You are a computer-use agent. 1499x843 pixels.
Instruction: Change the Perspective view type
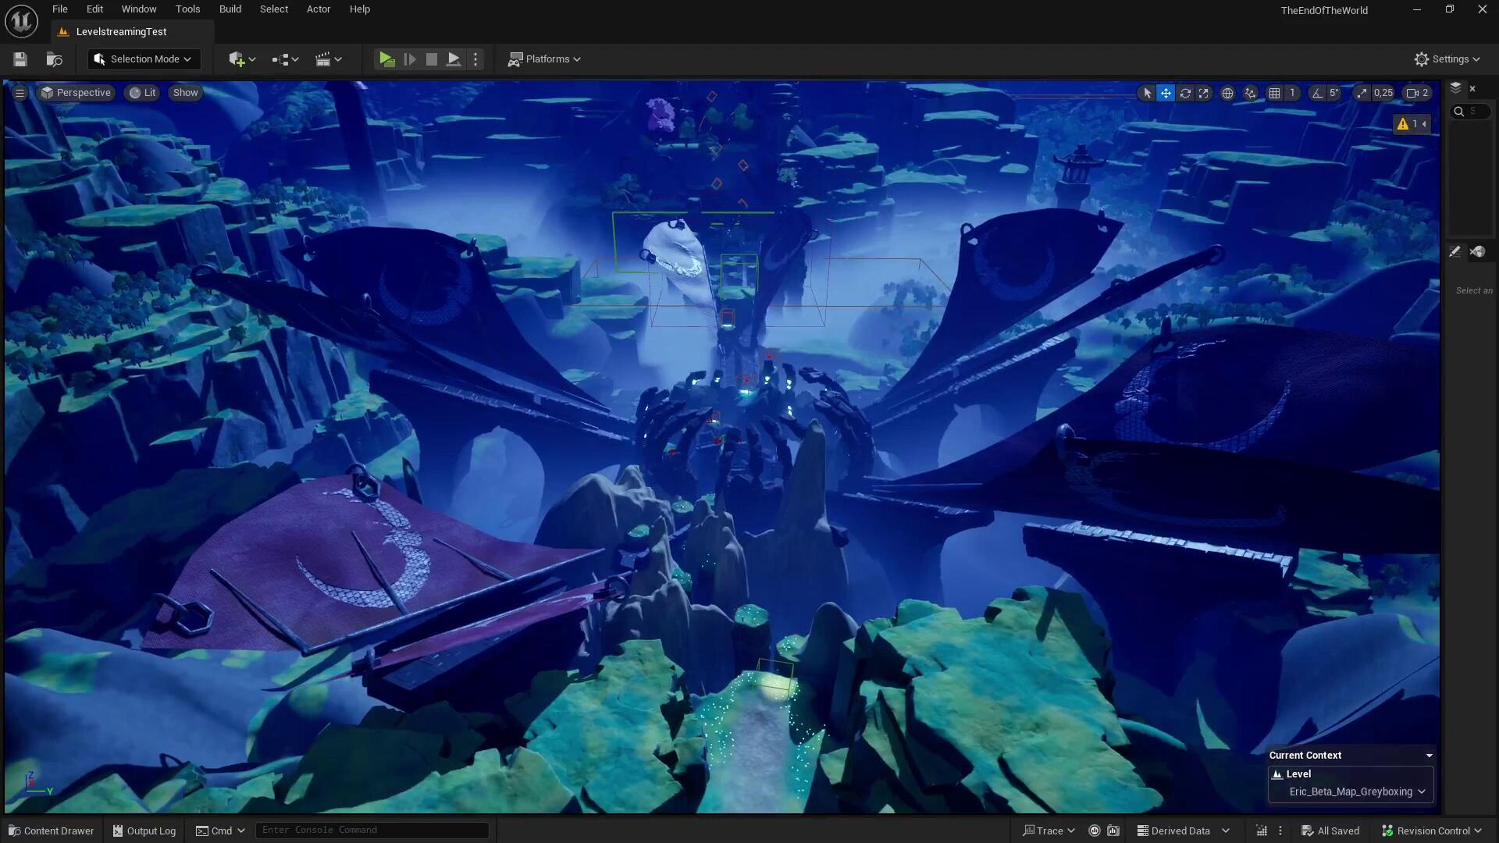(x=77, y=93)
